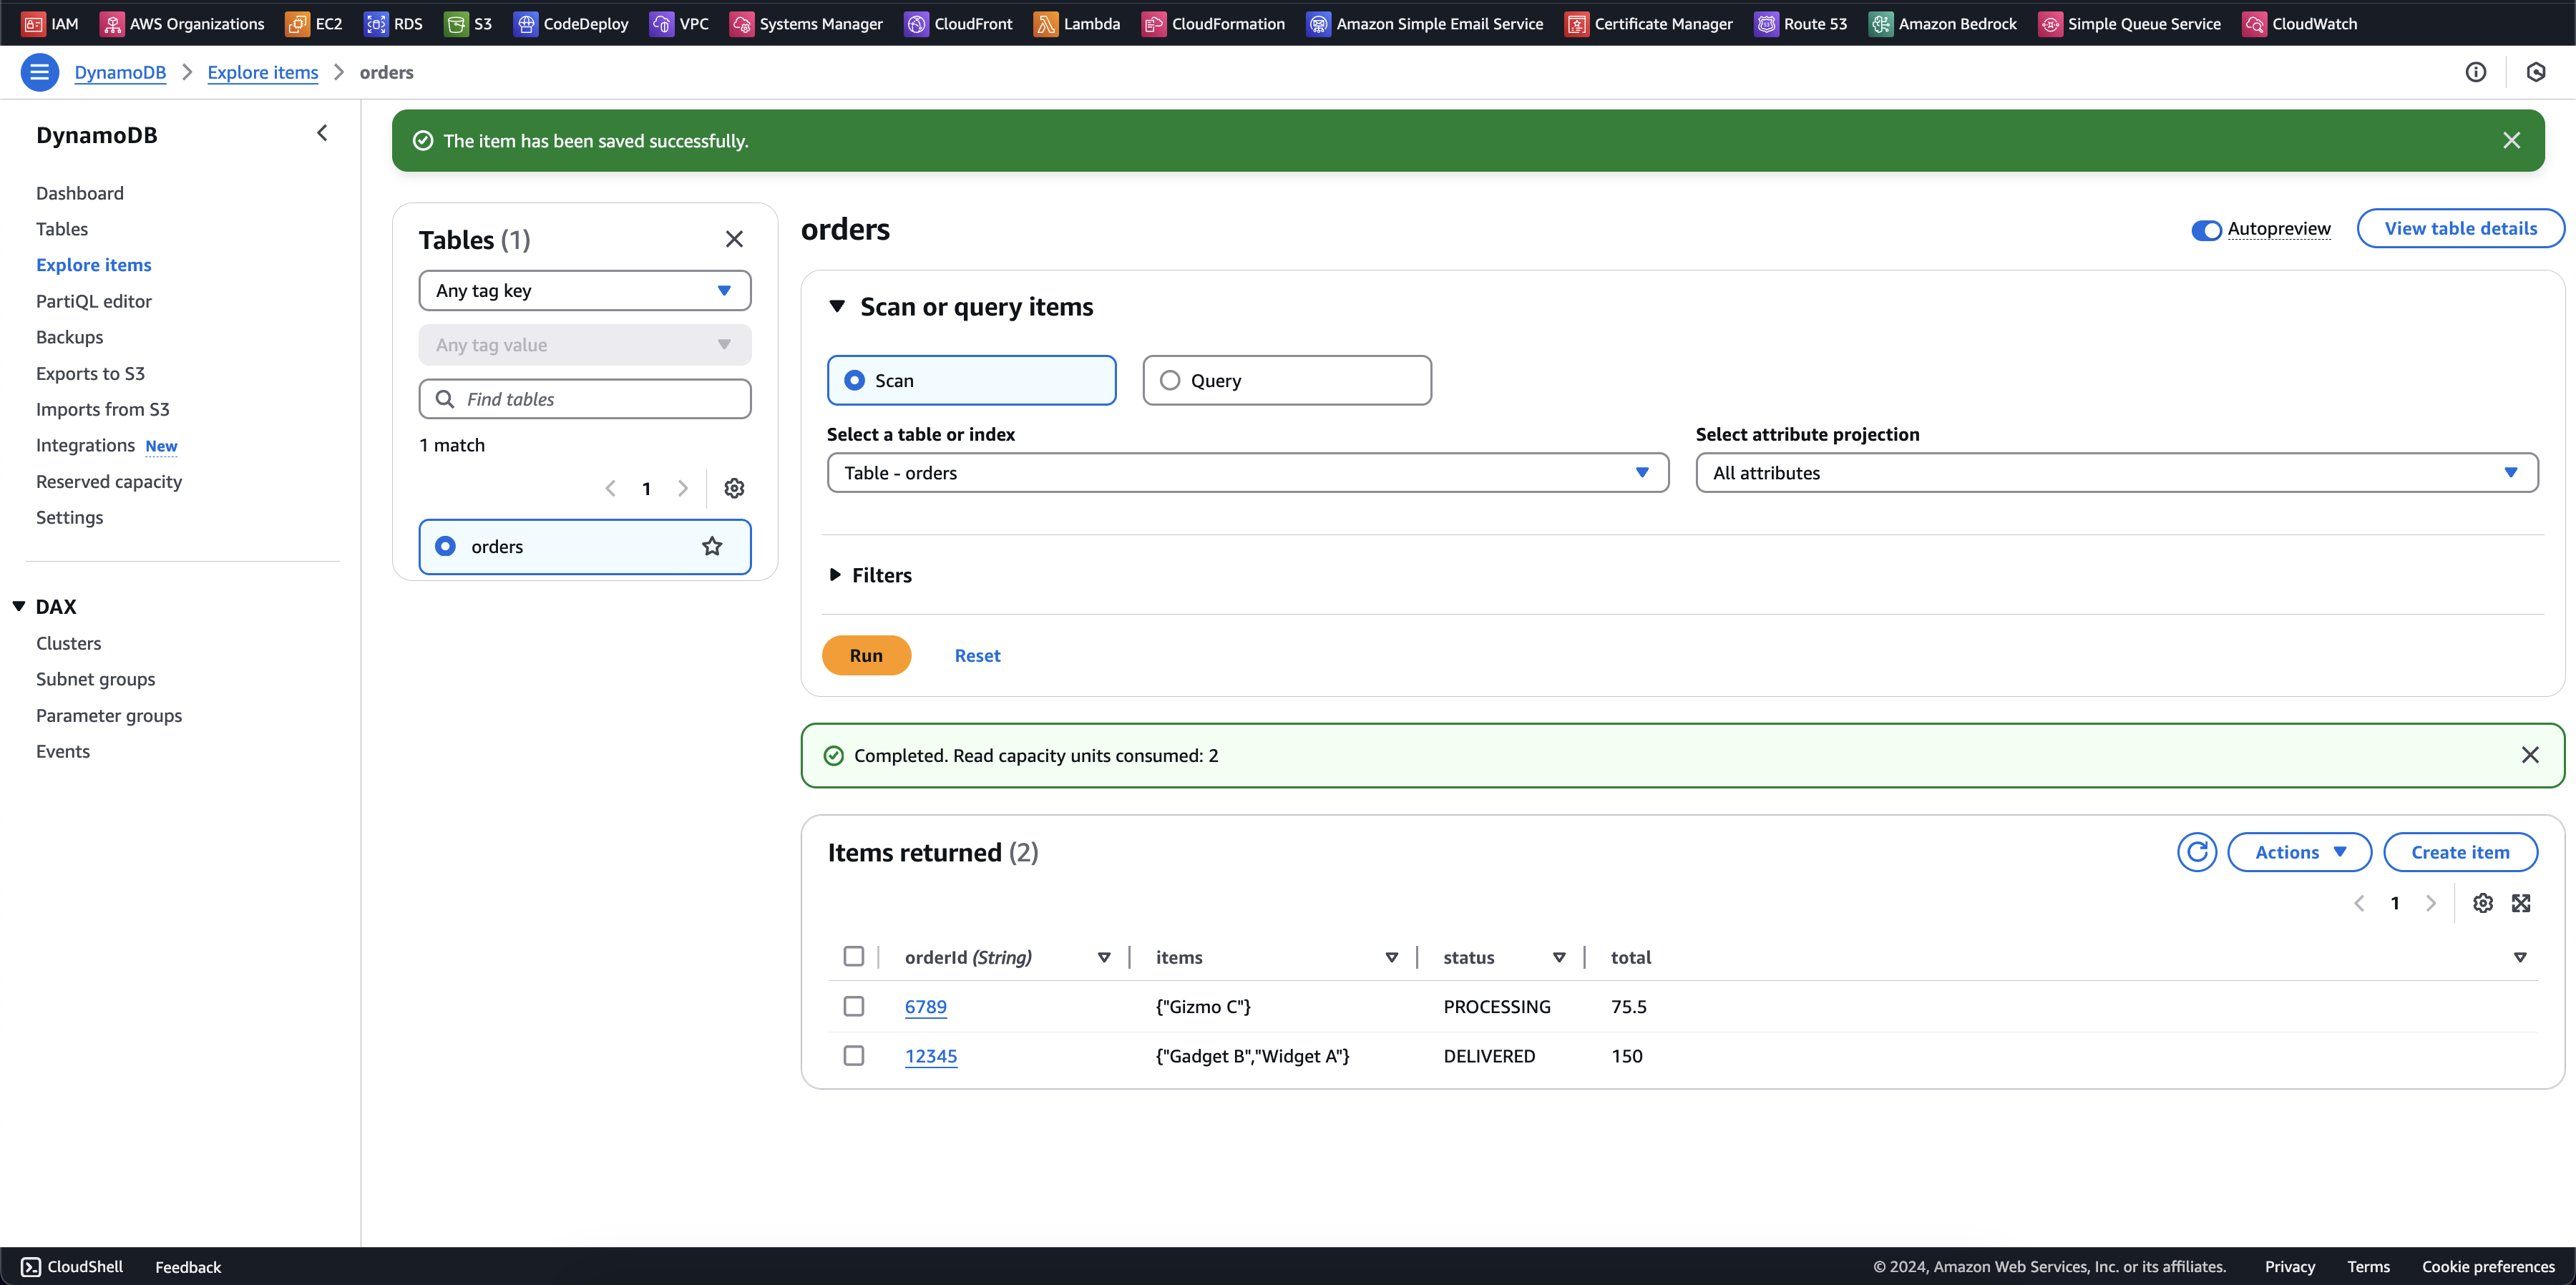
Task: Open the Certificate Manager shortcut icon
Action: tap(1576, 23)
